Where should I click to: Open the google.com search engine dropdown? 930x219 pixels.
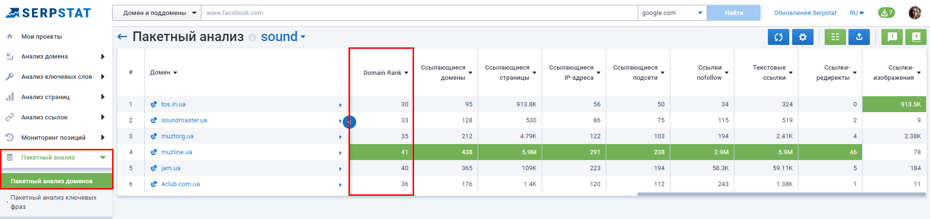click(672, 13)
